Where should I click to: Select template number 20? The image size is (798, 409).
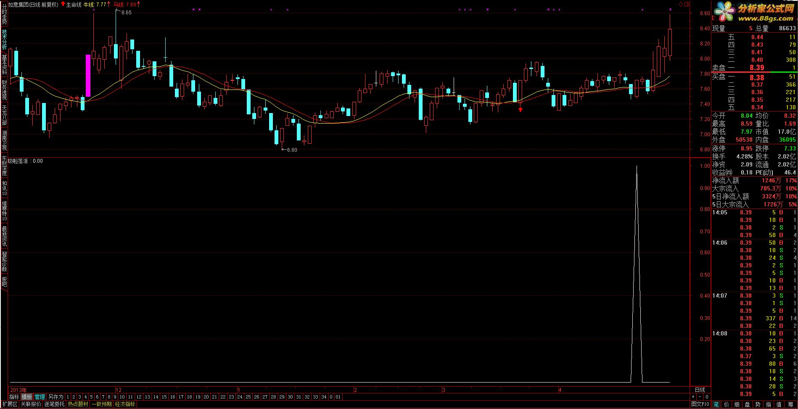coord(206,397)
